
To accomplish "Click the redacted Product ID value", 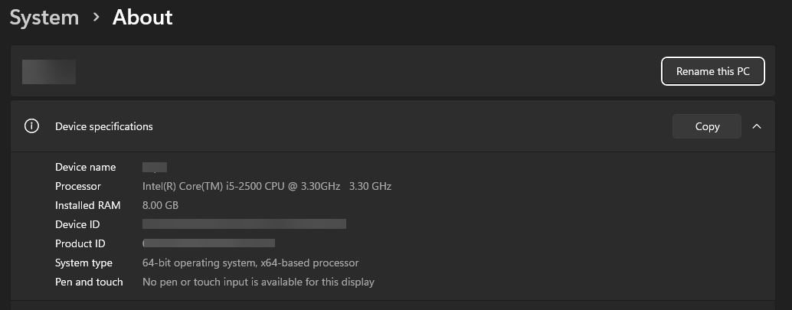I will (x=209, y=243).
